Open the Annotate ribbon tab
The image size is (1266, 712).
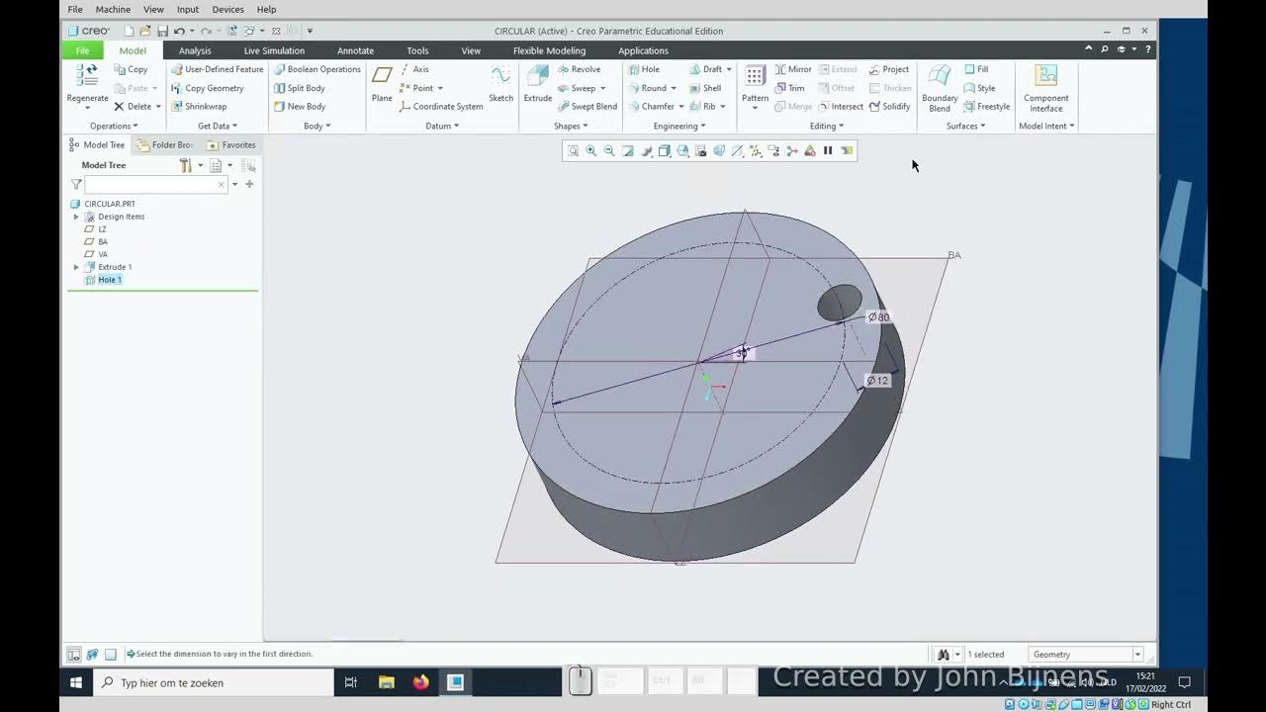pos(355,50)
